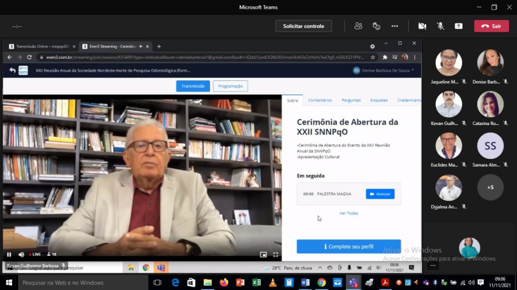Leave the meeting with the Sair button
517x290 pixels.
tap(491, 26)
